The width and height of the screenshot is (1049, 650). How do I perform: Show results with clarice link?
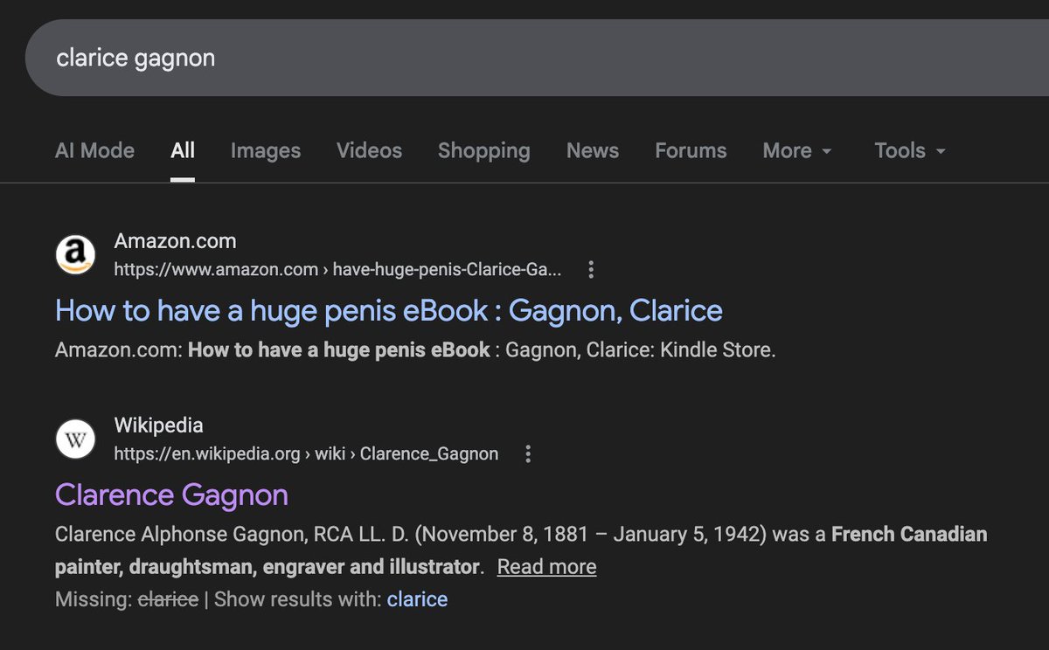pyautogui.click(x=417, y=599)
